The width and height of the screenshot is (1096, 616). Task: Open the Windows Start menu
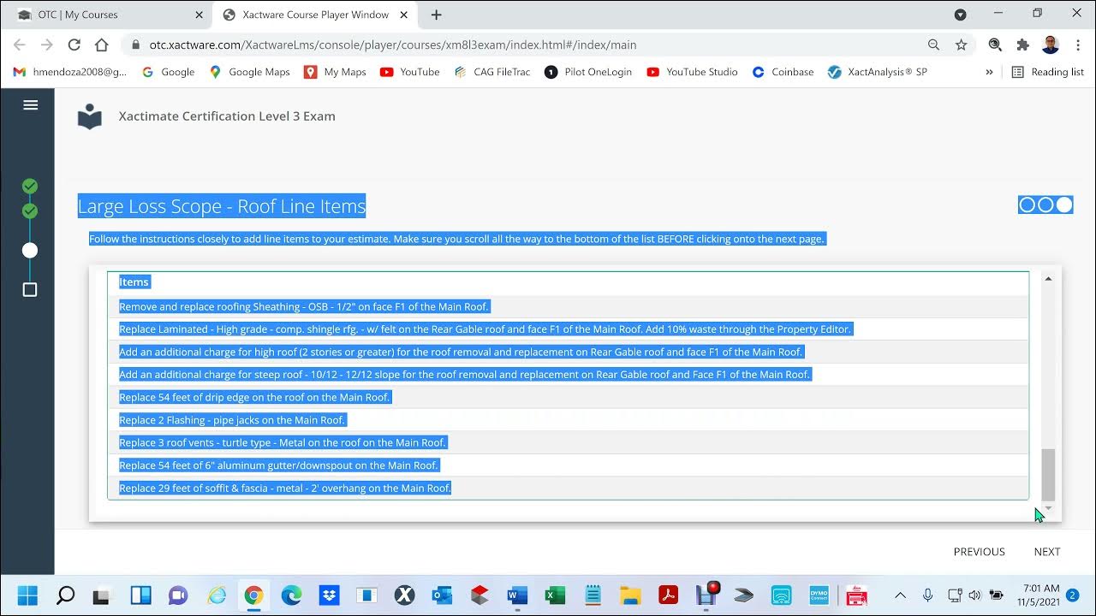click(x=27, y=595)
